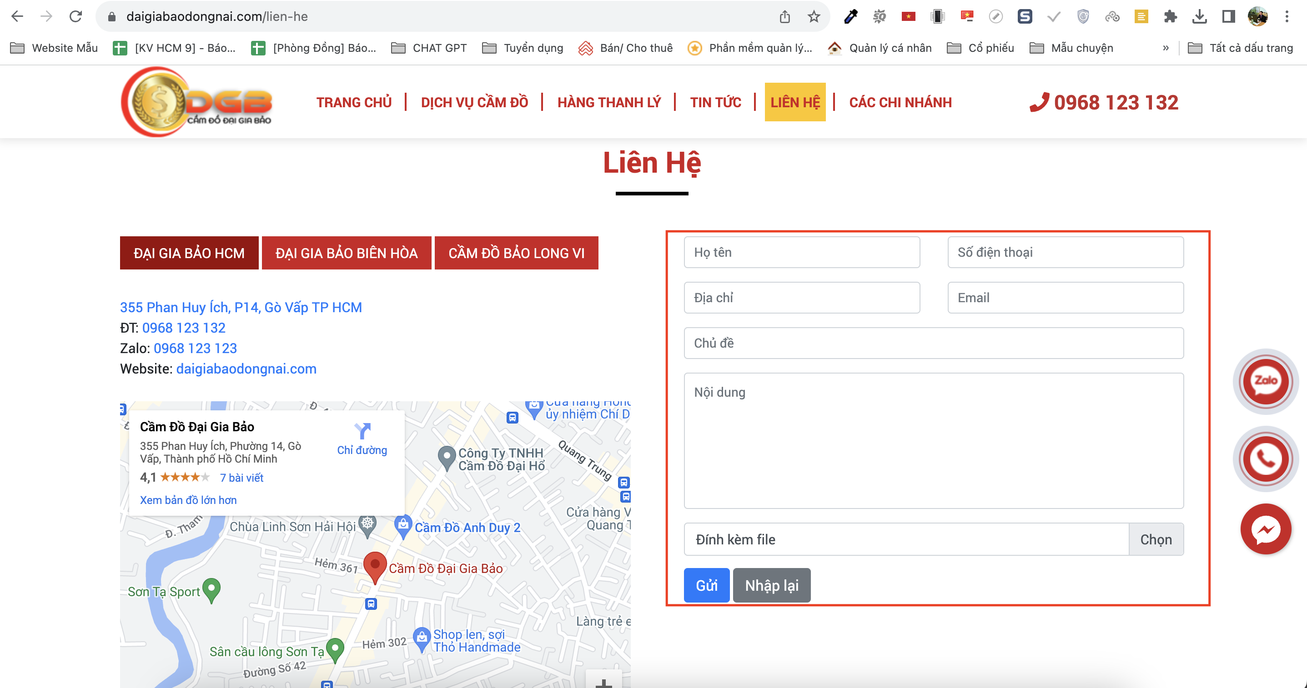Image resolution: width=1307 pixels, height=688 pixels.
Task: Click the Messenger floating chat icon
Action: pyautogui.click(x=1266, y=529)
